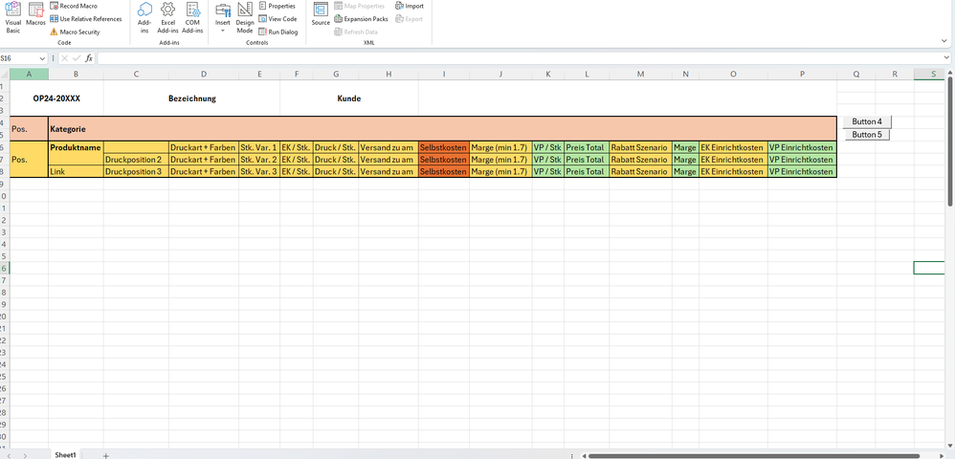Click XML Export
The height and width of the screenshot is (459, 955).
coord(409,19)
